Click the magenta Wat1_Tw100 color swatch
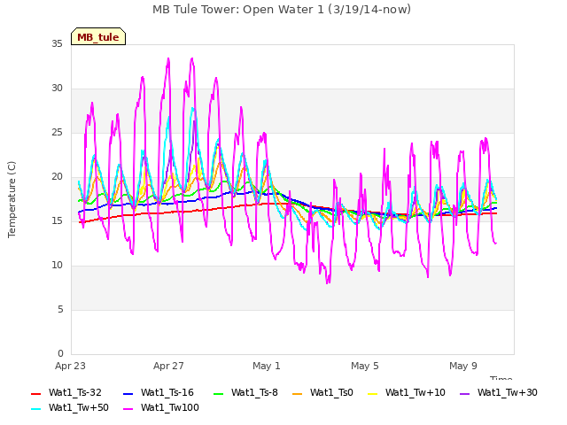This screenshot has height=425, width=567. tap(128, 409)
